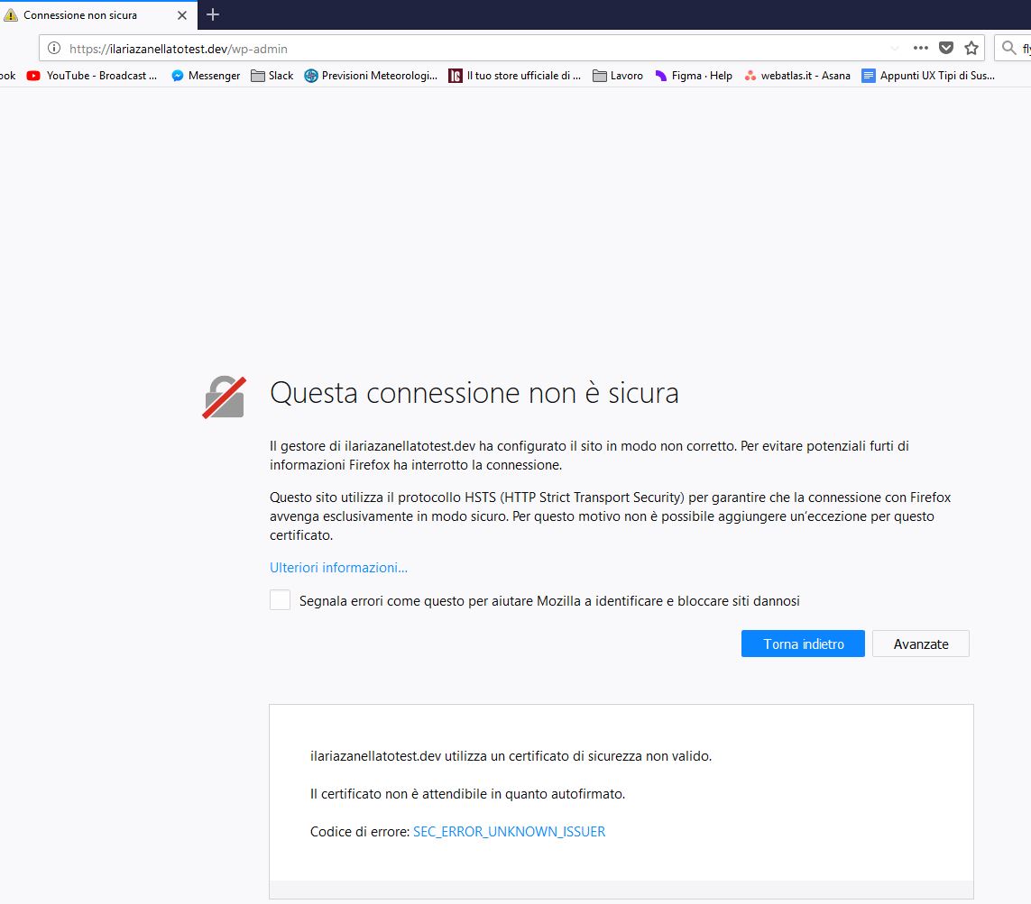This screenshot has height=904, width=1031.
Task: Open the 'Il tuo store ufficiale' bookmark
Action: (515, 76)
